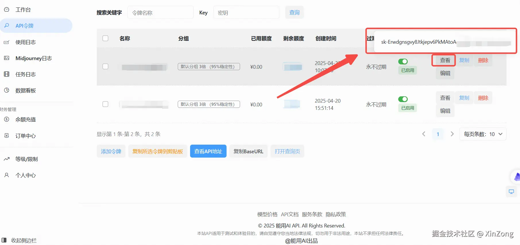Screen dimensions: 520x245
Task: Select the API令牌 key icon
Action: click(x=7, y=26)
